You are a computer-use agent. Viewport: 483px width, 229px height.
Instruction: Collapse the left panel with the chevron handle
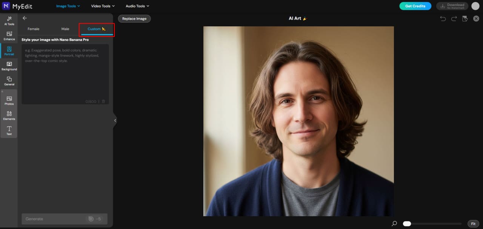tap(115, 121)
